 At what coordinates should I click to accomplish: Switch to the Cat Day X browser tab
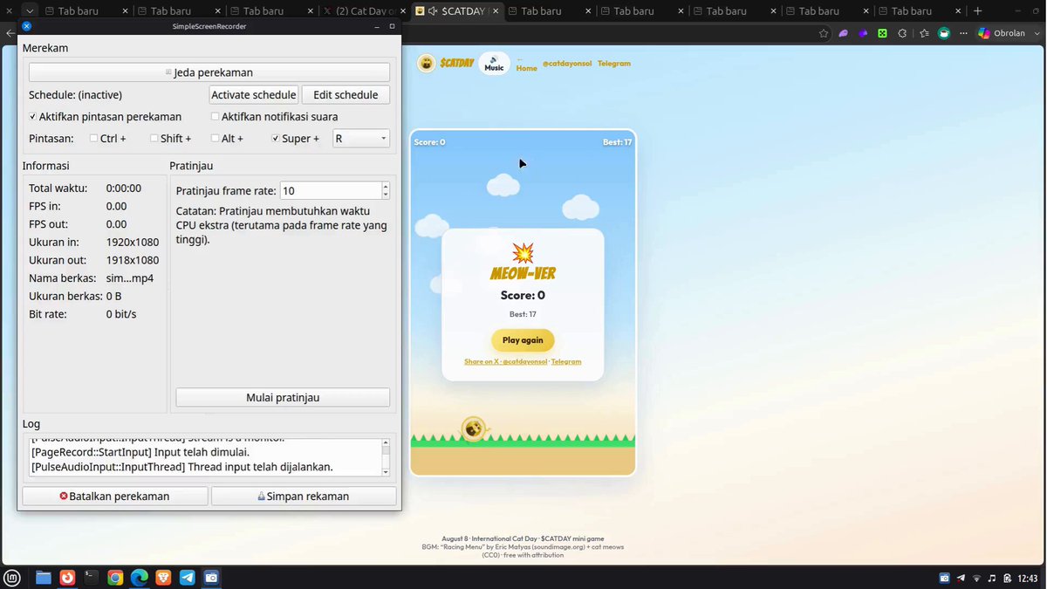(365, 11)
